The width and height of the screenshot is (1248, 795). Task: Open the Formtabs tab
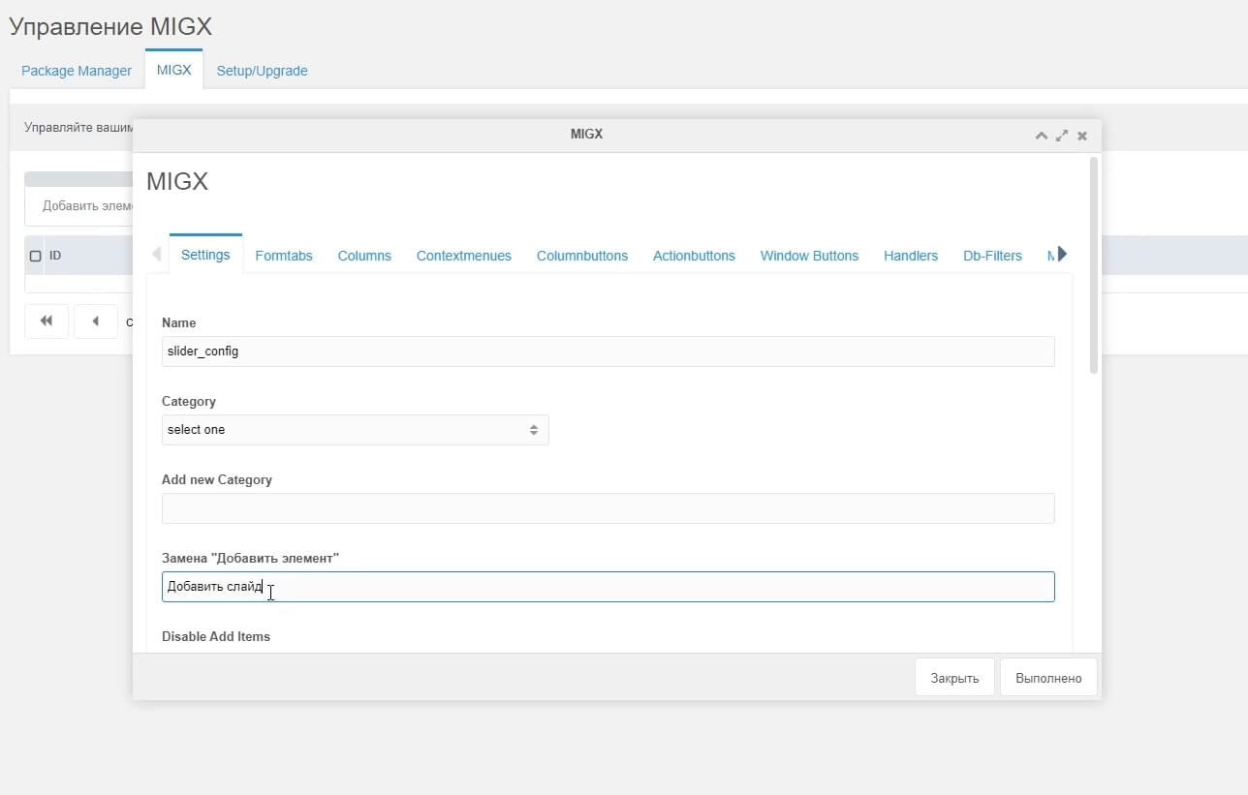(284, 256)
